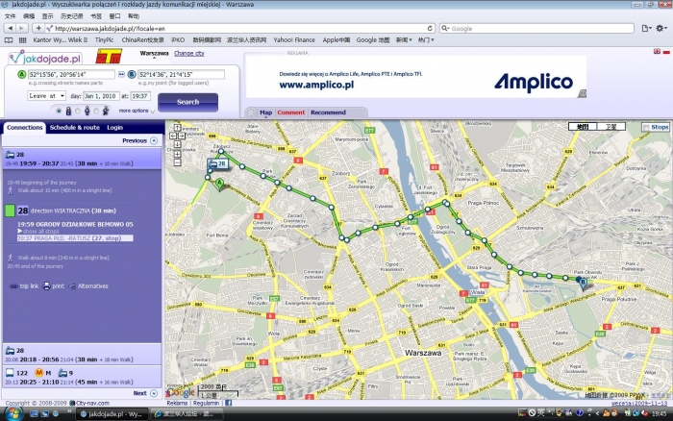Open Top Sites grid icon
This screenshot has height=421, width=673.
[22, 40]
